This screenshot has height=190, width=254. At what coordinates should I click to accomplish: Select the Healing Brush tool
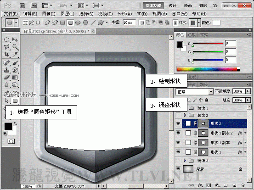tap(6, 63)
